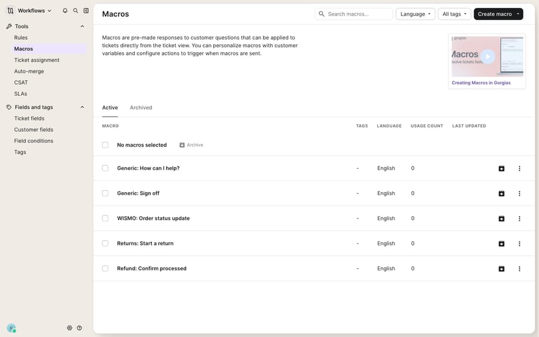Tick the select-all macros checkbox

point(105,145)
